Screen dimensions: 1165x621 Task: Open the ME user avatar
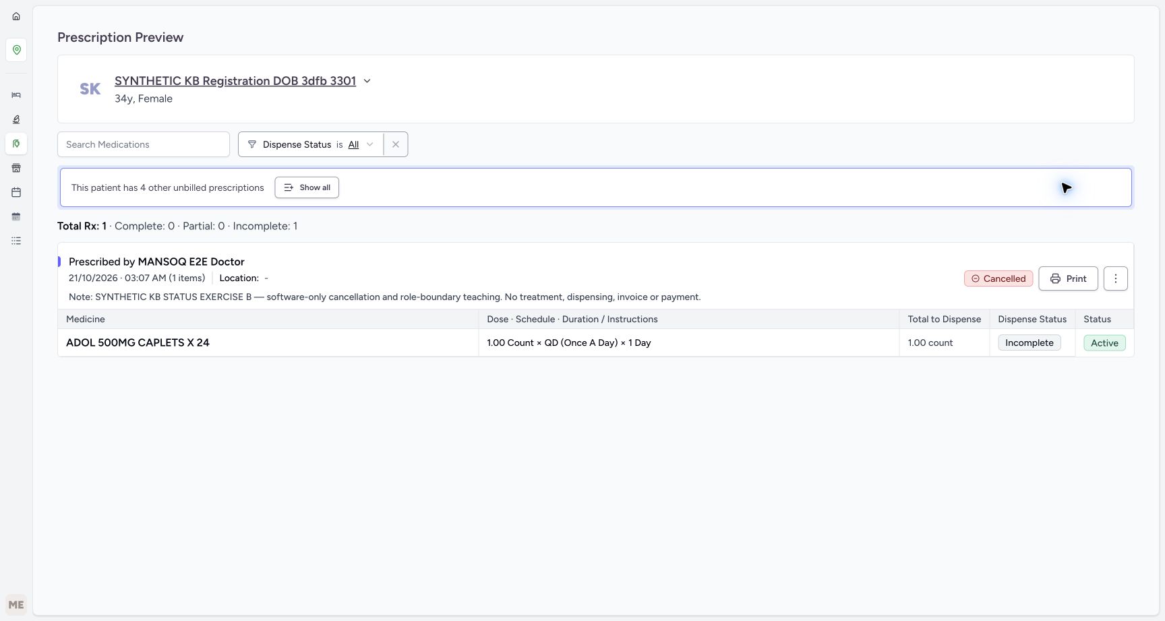click(x=16, y=605)
